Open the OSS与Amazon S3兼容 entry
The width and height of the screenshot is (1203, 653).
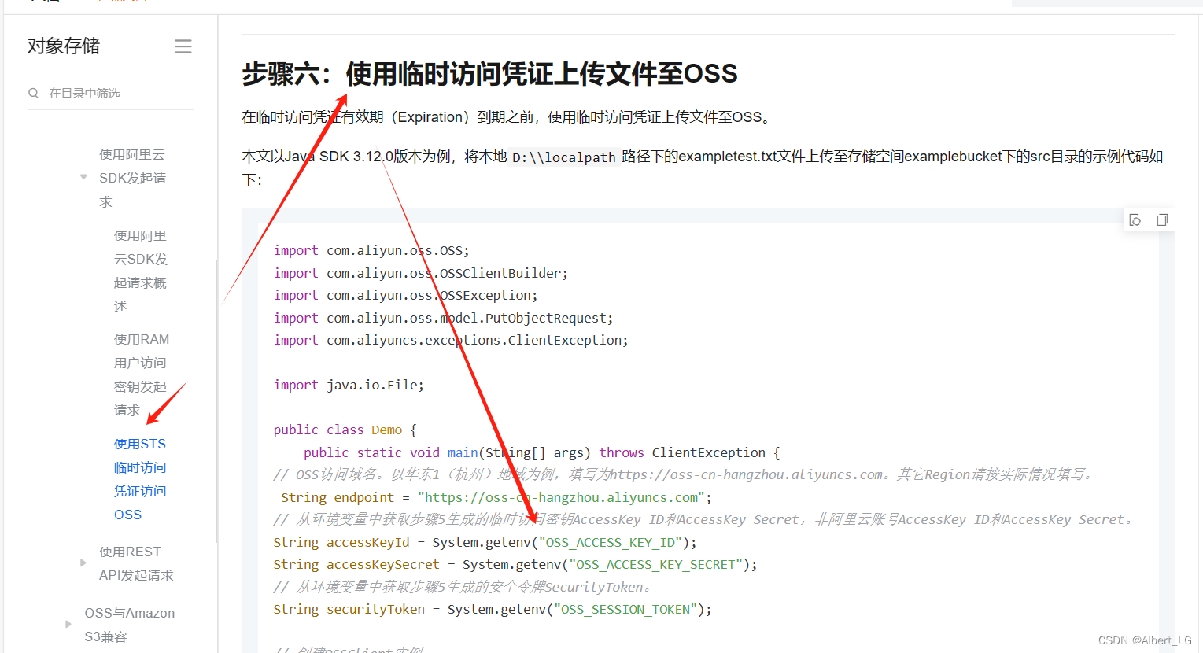(129, 624)
